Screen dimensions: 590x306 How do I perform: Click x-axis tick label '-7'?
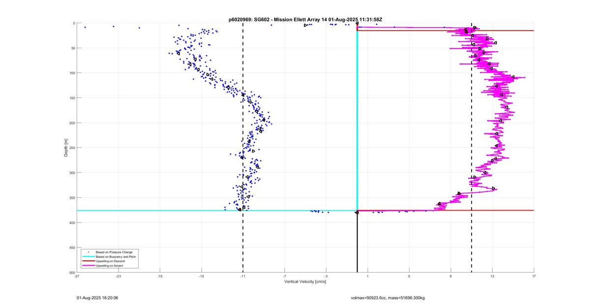click(x=284, y=276)
